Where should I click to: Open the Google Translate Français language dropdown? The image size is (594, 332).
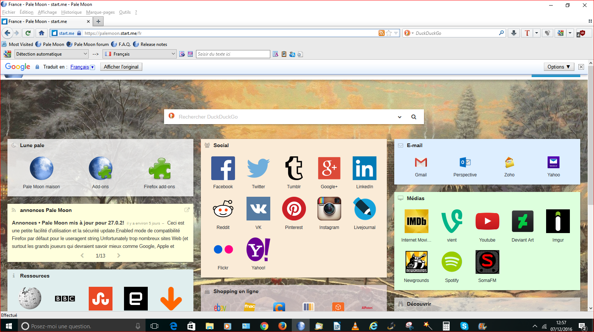83,67
